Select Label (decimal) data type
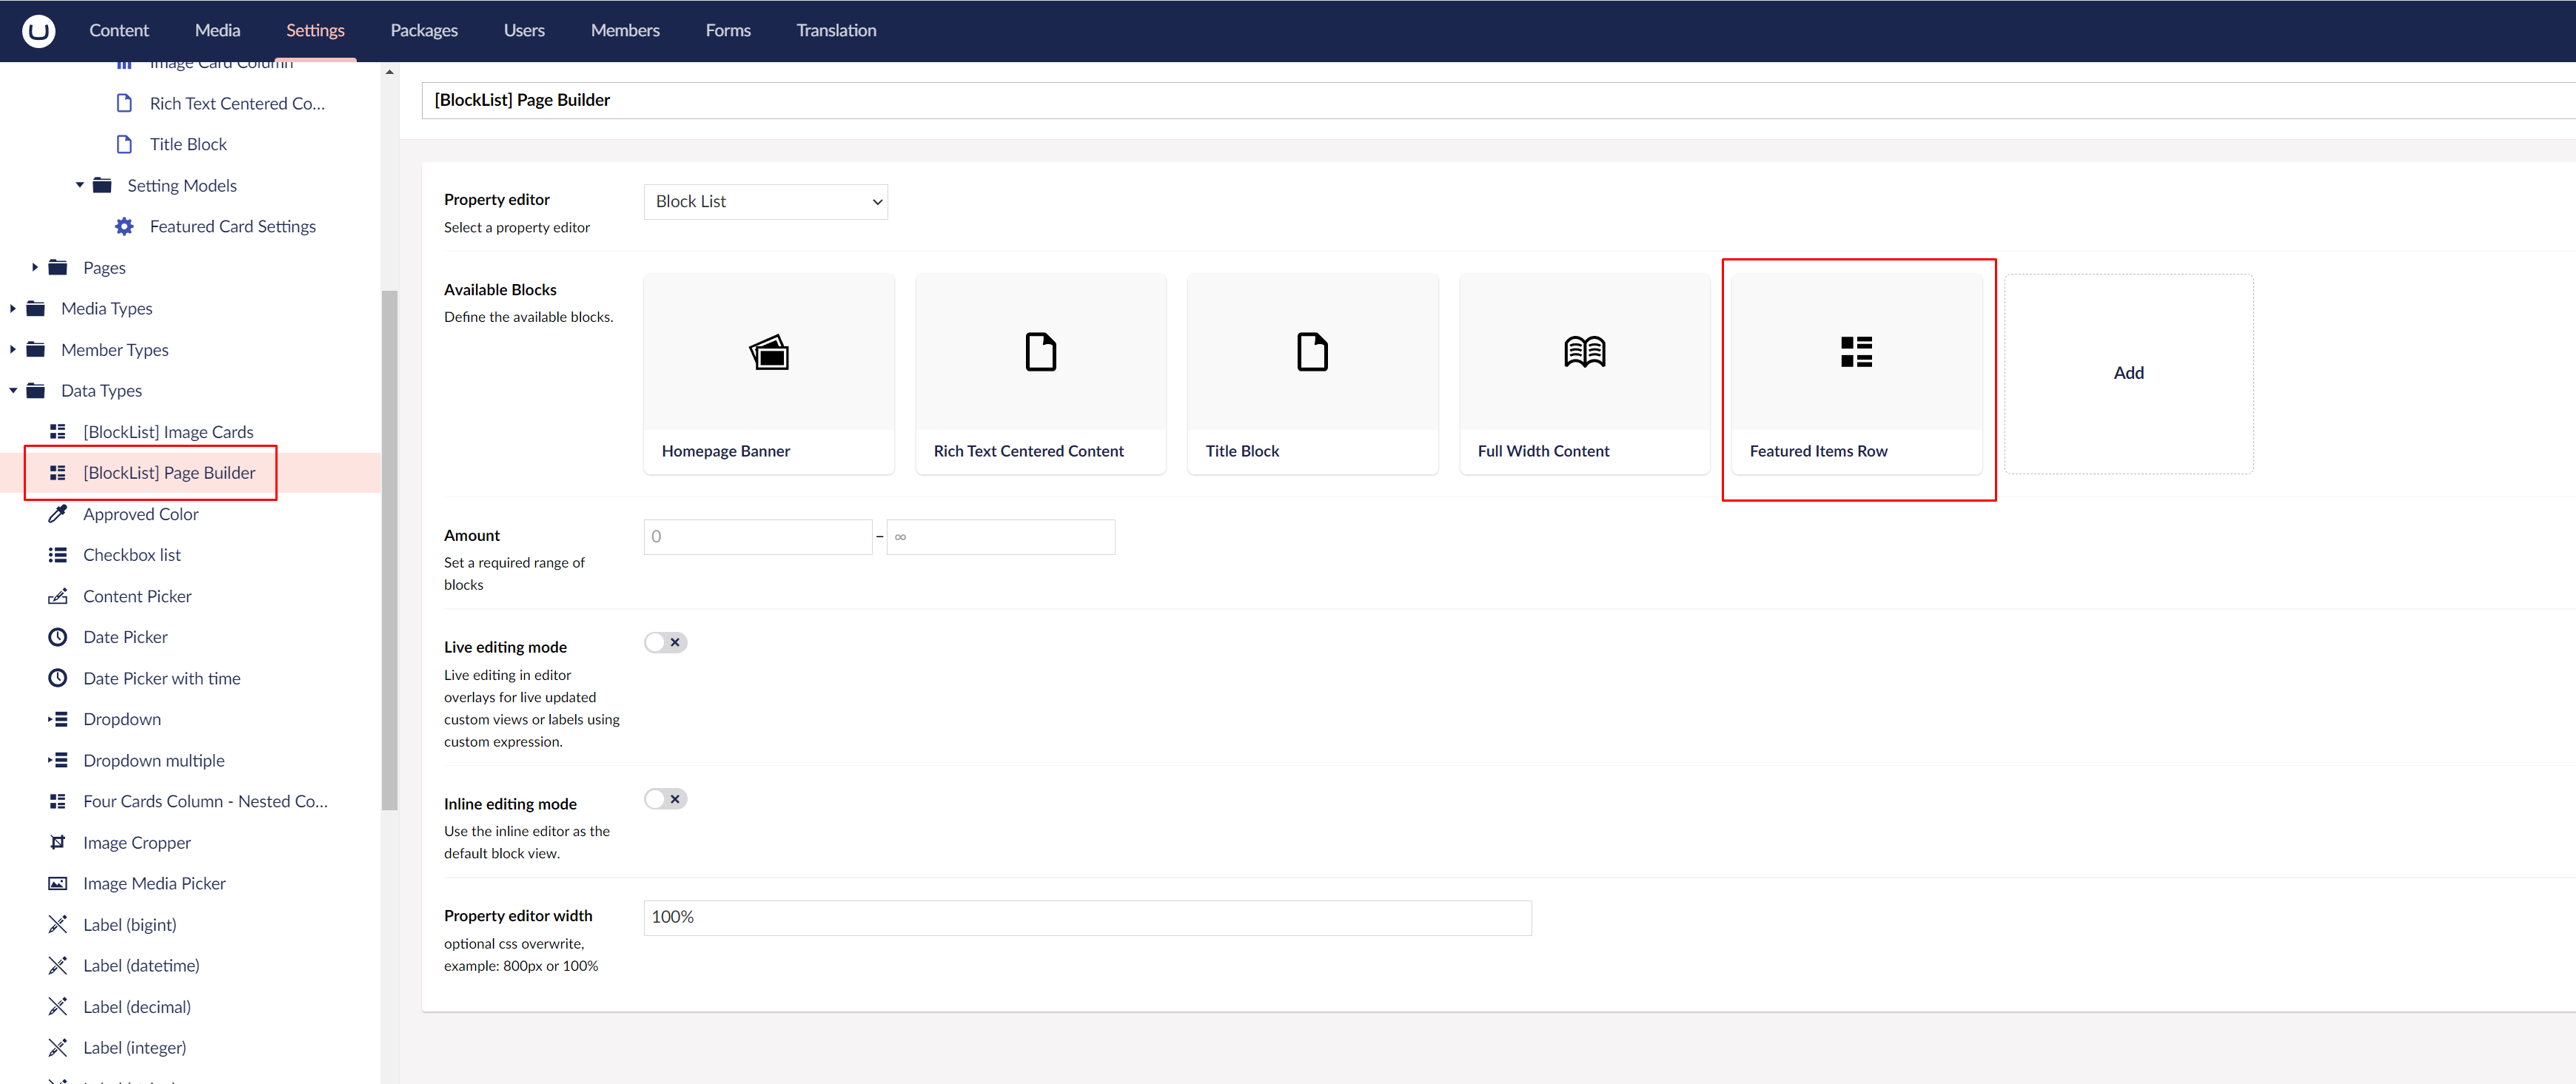The image size is (2576, 1084). pos(137,1006)
